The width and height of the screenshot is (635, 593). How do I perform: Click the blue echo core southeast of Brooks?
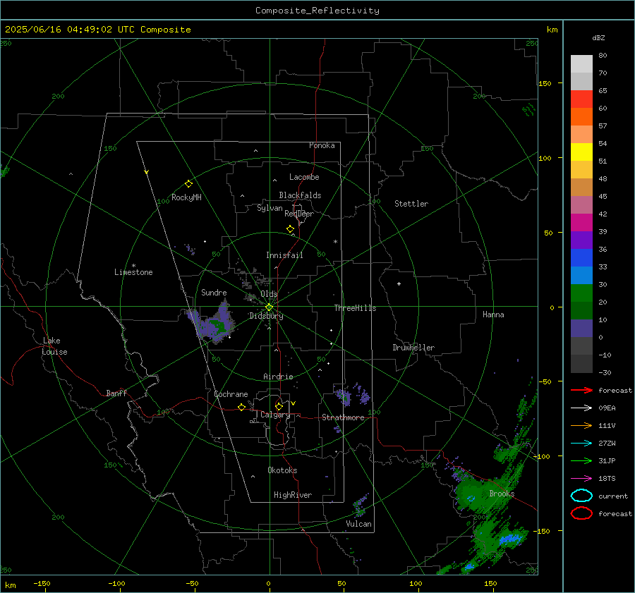coord(510,539)
